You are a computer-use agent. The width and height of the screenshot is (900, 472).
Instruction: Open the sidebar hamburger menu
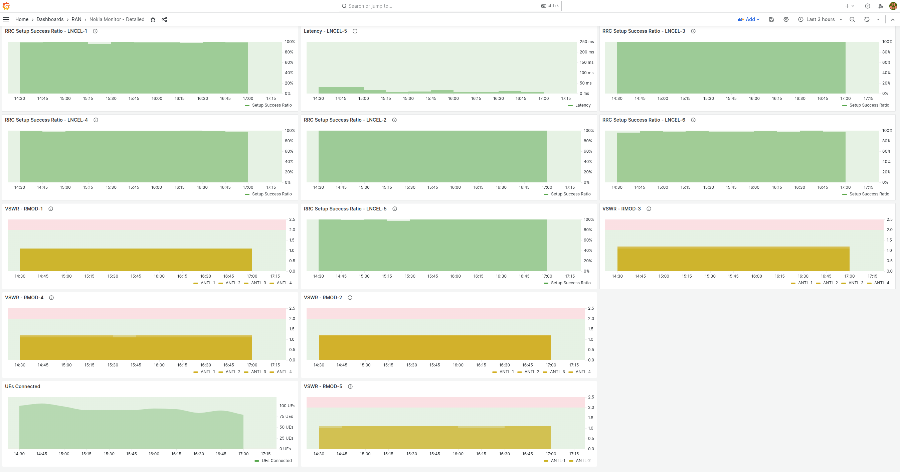(x=6, y=19)
